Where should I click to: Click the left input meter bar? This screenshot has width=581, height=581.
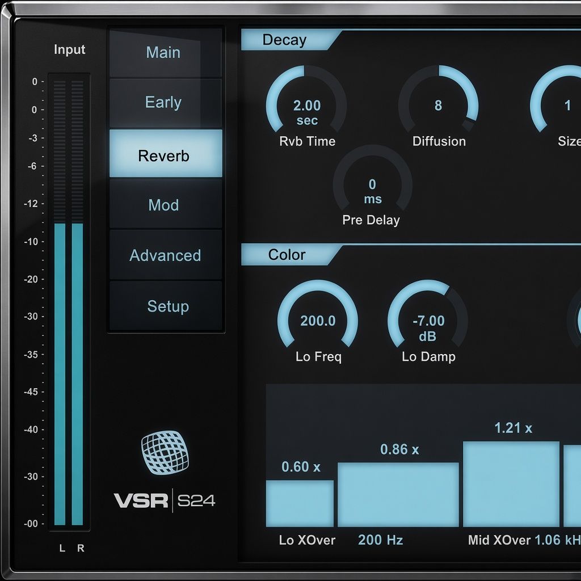click(x=60, y=374)
